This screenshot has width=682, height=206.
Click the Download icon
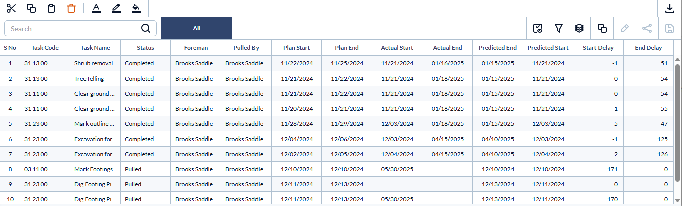[669, 8]
